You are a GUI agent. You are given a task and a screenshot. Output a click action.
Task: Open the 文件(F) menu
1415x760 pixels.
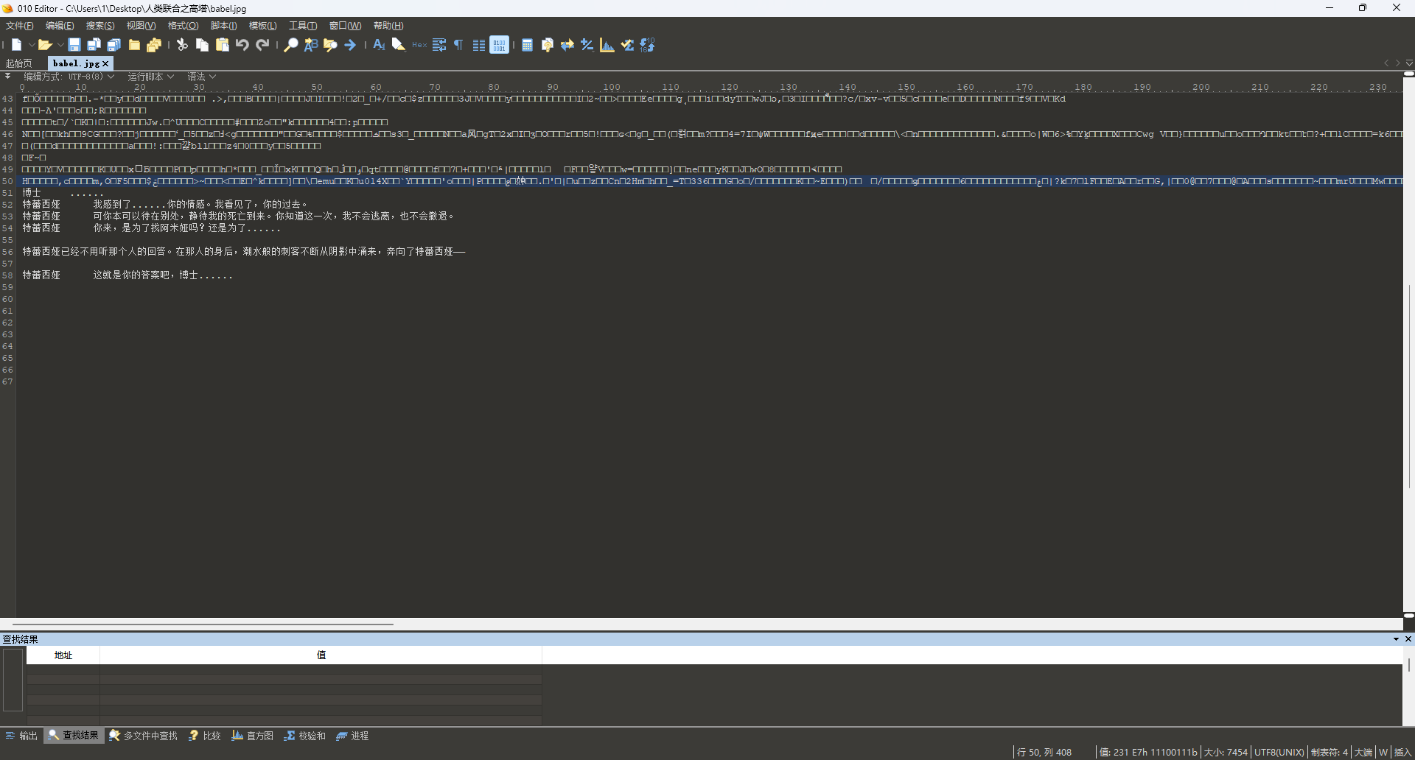[20, 26]
